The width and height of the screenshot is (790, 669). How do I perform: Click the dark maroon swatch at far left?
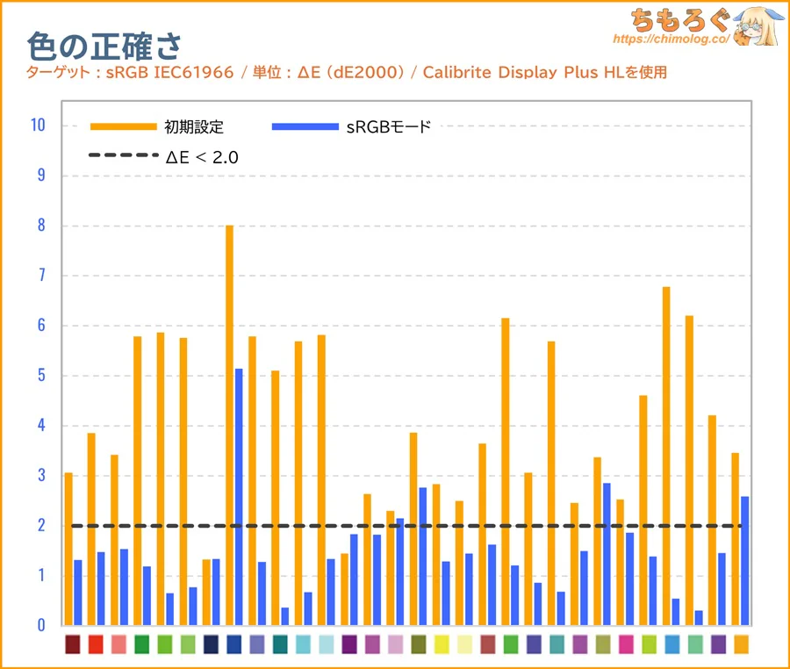point(73,644)
